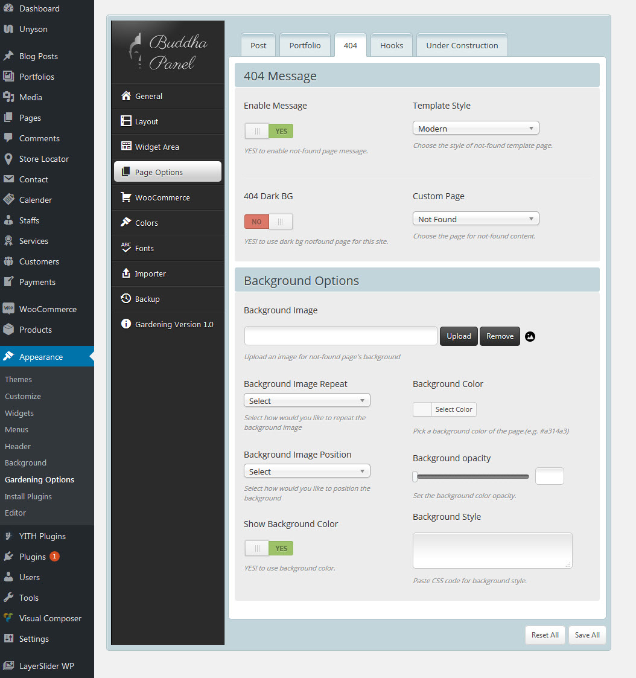Click the Widget Area table icon
Image resolution: width=636 pixels, height=678 pixels.
pyautogui.click(x=126, y=146)
